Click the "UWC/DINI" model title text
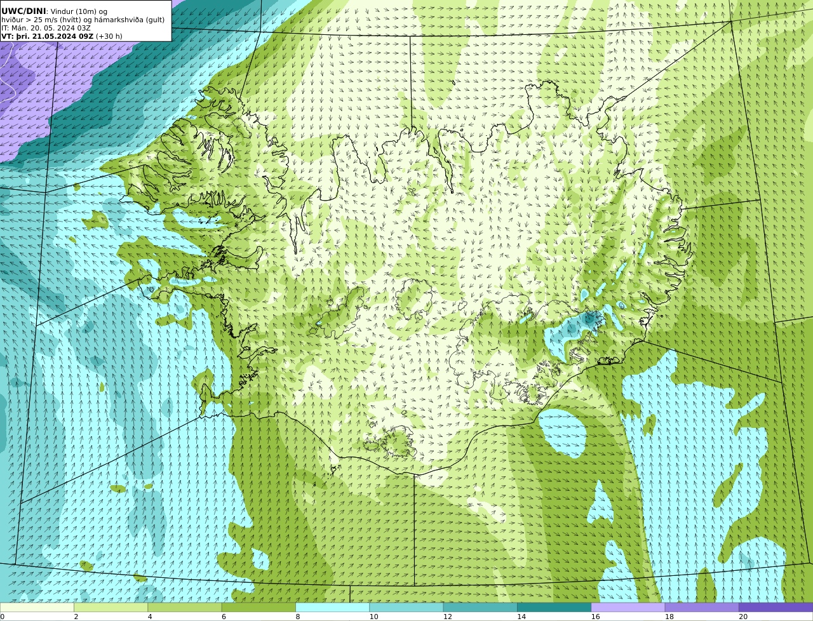813x621 pixels. pos(24,11)
